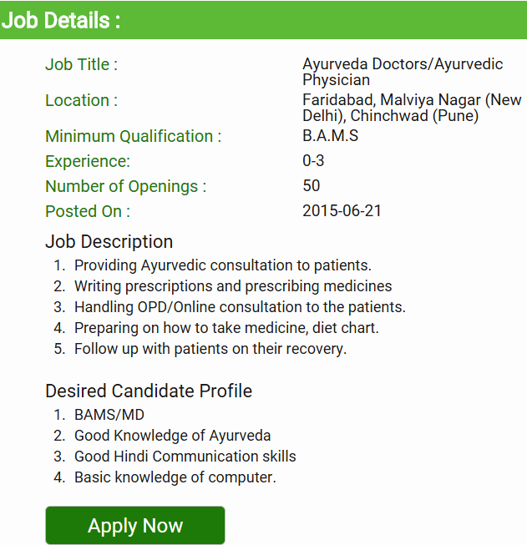
Task: Click the Location label
Action: point(81,100)
